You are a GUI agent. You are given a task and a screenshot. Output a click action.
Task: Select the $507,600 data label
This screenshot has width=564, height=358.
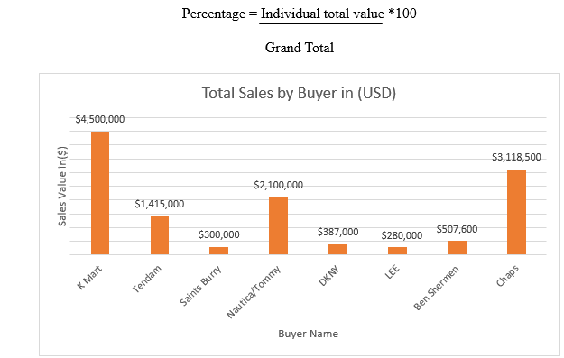(x=457, y=229)
